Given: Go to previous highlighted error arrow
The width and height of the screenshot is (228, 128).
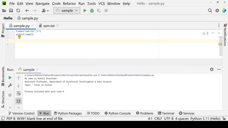Looking at the screenshot, I should pos(213,33).
